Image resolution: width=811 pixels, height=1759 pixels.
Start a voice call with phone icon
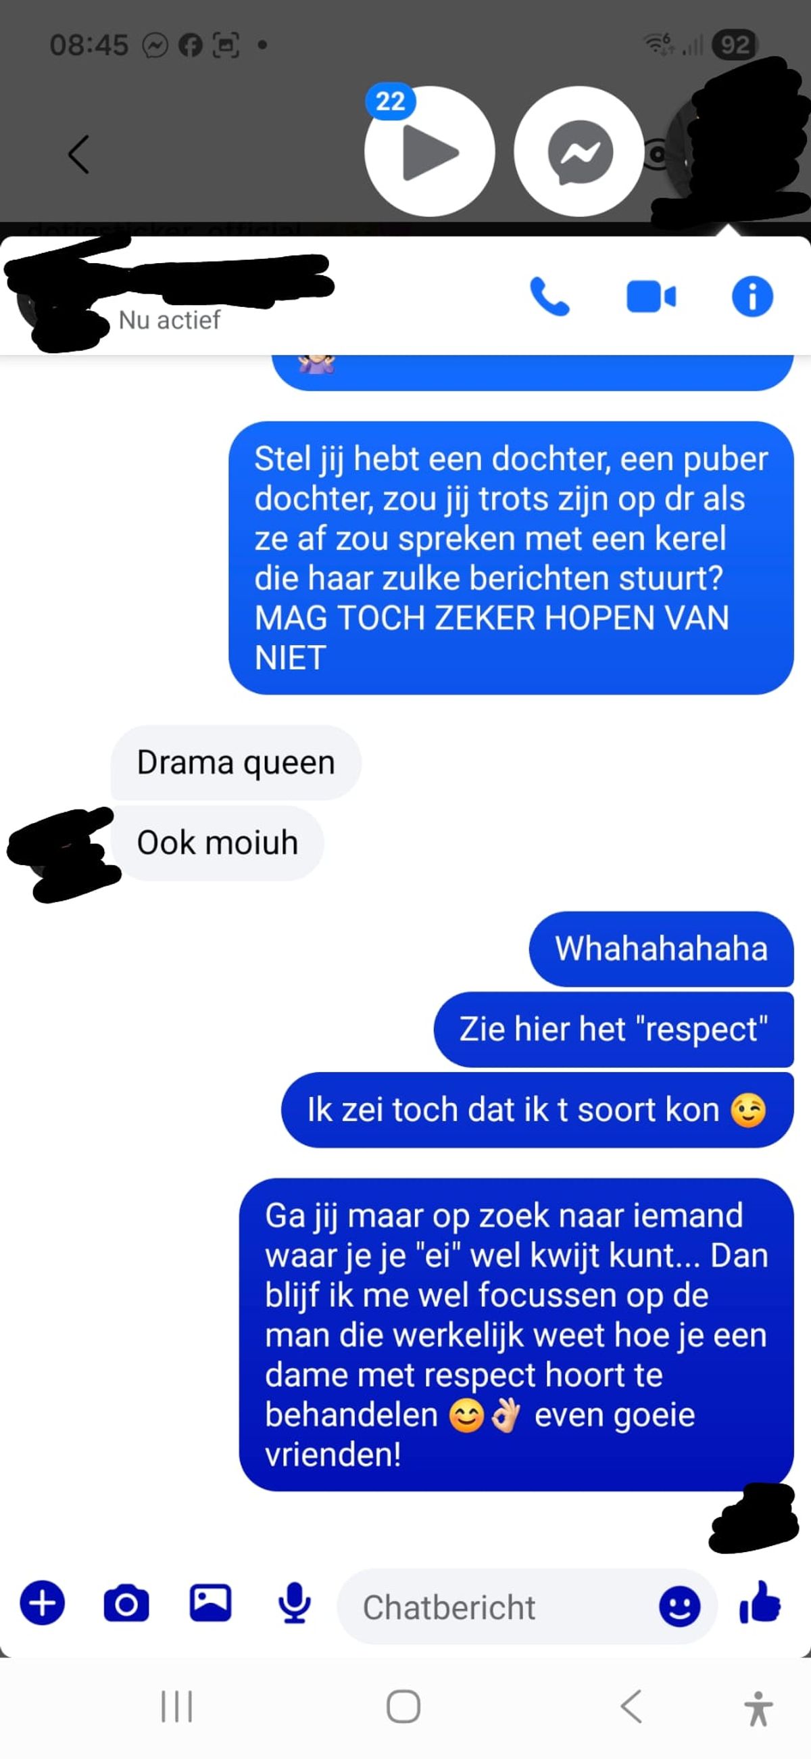pyautogui.click(x=549, y=297)
